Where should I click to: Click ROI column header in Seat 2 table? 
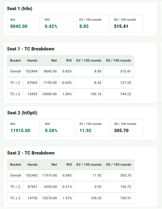click(67, 164)
